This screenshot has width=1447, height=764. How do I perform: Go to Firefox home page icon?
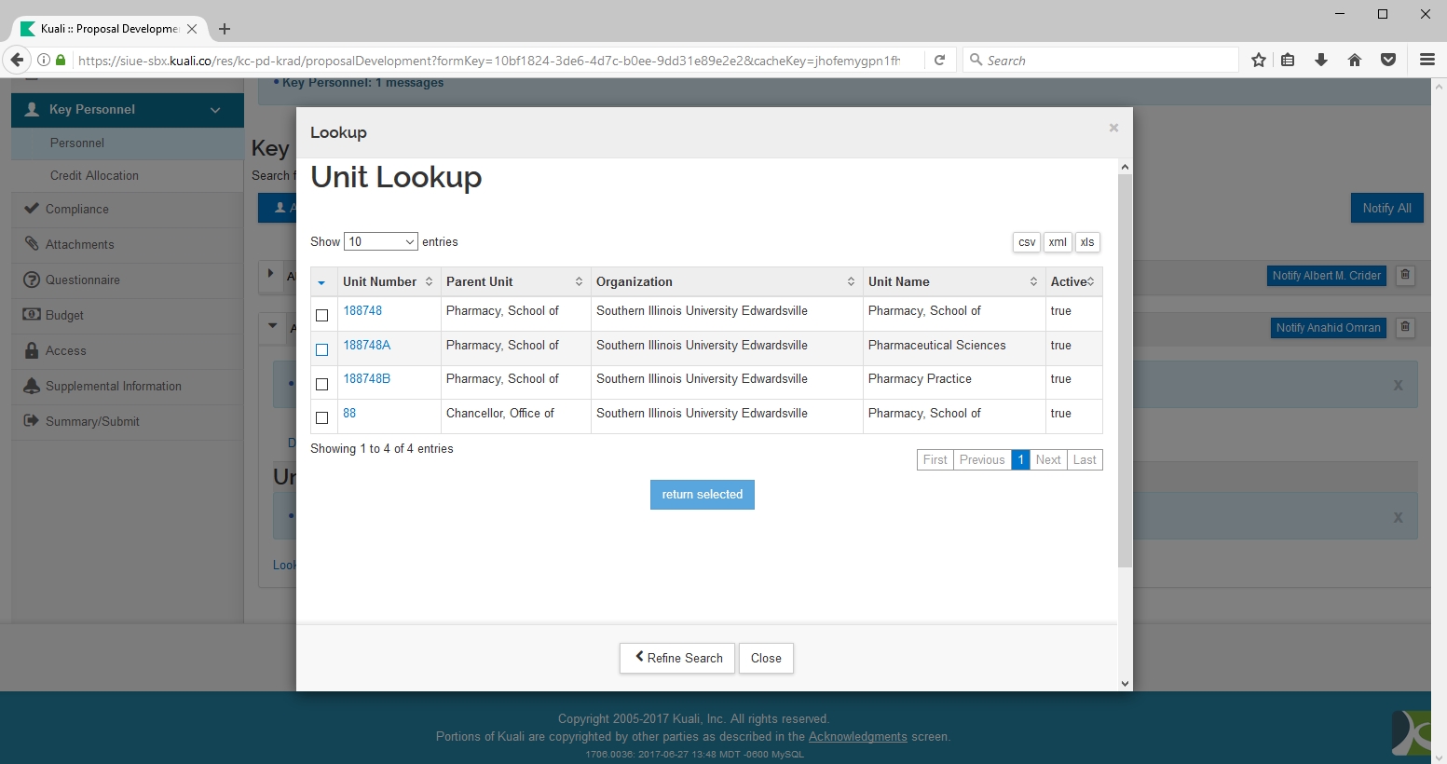tap(1355, 60)
